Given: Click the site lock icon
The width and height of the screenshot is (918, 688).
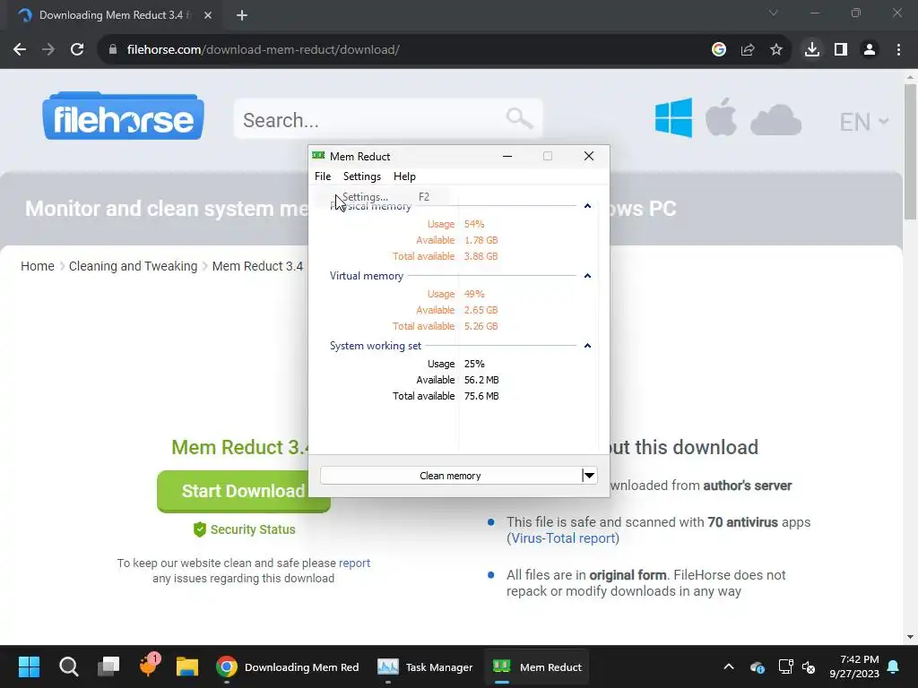Looking at the screenshot, I should (x=113, y=50).
